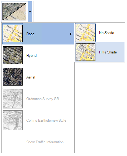Image resolution: width=127 pixels, height=156 pixels.
Task: Click the Collins Bartholomew Style thumbnail
Action: point(13,120)
